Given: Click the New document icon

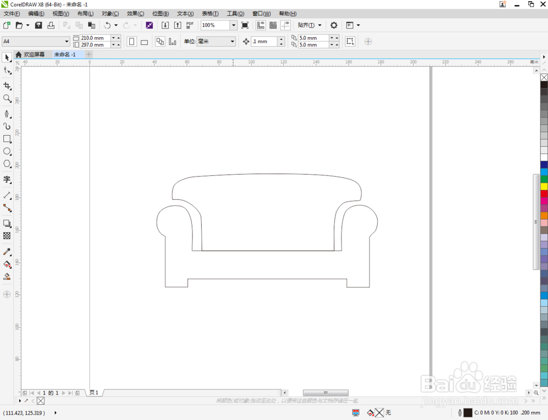Looking at the screenshot, I should coord(7,25).
